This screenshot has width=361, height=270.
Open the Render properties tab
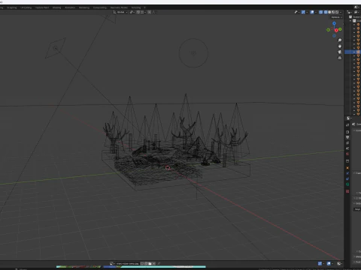347,132
